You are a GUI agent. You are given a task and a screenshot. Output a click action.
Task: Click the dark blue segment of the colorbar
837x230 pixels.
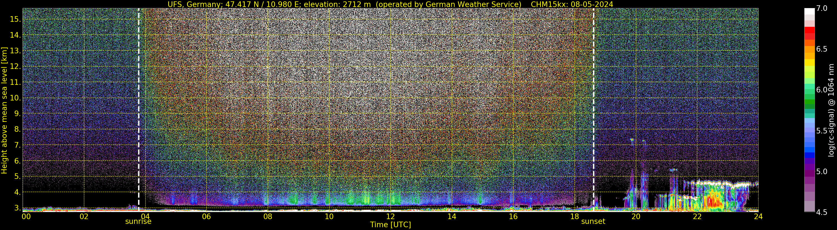809,155
